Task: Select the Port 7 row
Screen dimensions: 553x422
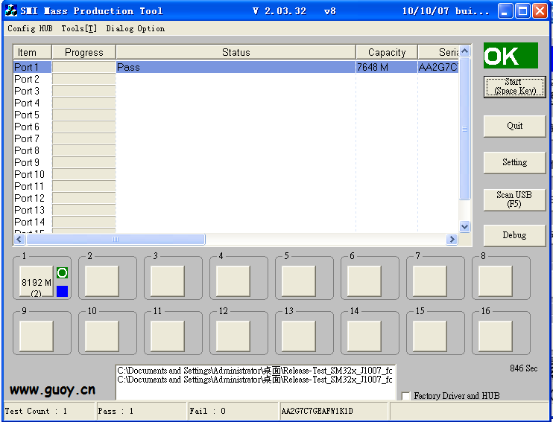Action: tap(236, 138)
